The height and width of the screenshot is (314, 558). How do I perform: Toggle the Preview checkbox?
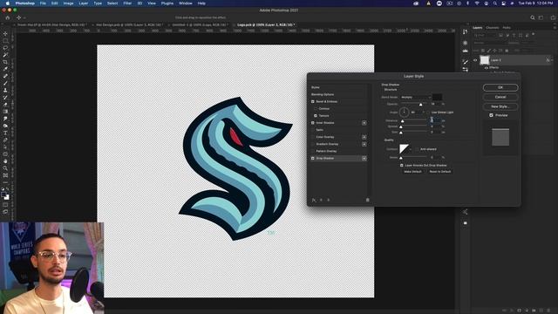click(491, 115)
